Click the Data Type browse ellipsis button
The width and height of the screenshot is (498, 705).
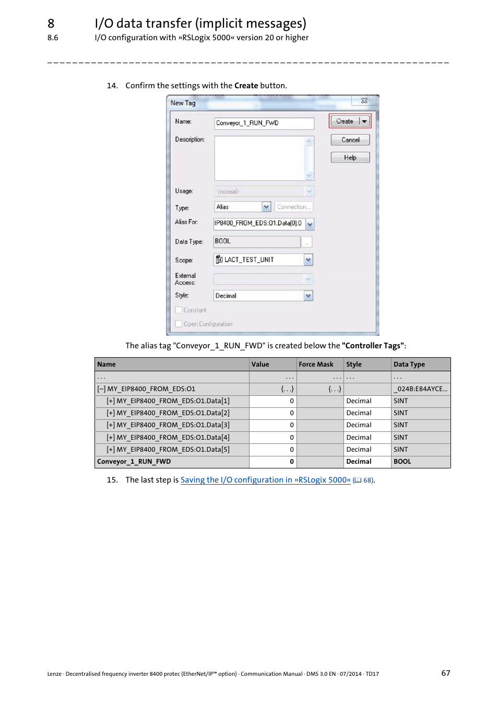[x=307, y=242]
